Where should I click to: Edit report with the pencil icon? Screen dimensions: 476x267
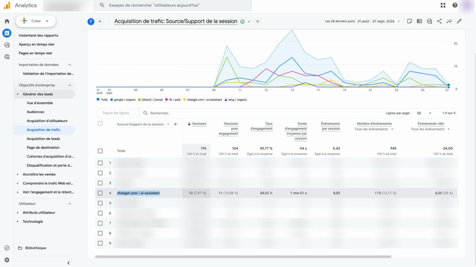(459, 21)
